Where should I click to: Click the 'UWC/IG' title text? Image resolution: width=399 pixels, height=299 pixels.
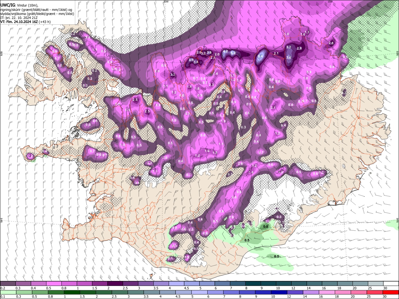coord(7,5)
